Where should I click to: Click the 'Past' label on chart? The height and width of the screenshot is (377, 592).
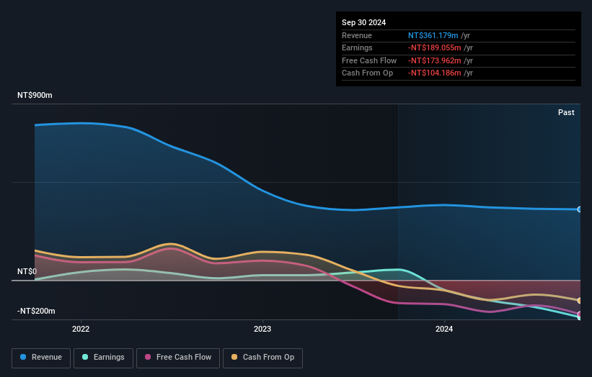click(x=566, y=112)
